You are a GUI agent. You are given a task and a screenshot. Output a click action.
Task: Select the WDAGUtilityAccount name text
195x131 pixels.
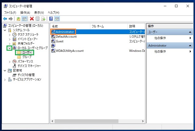(70, 51)
